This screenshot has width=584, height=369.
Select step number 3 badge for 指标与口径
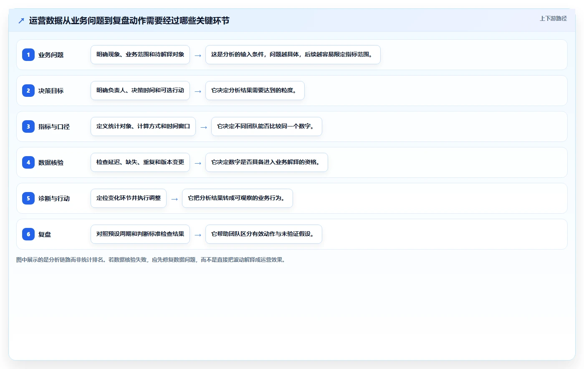coord(28,126)
